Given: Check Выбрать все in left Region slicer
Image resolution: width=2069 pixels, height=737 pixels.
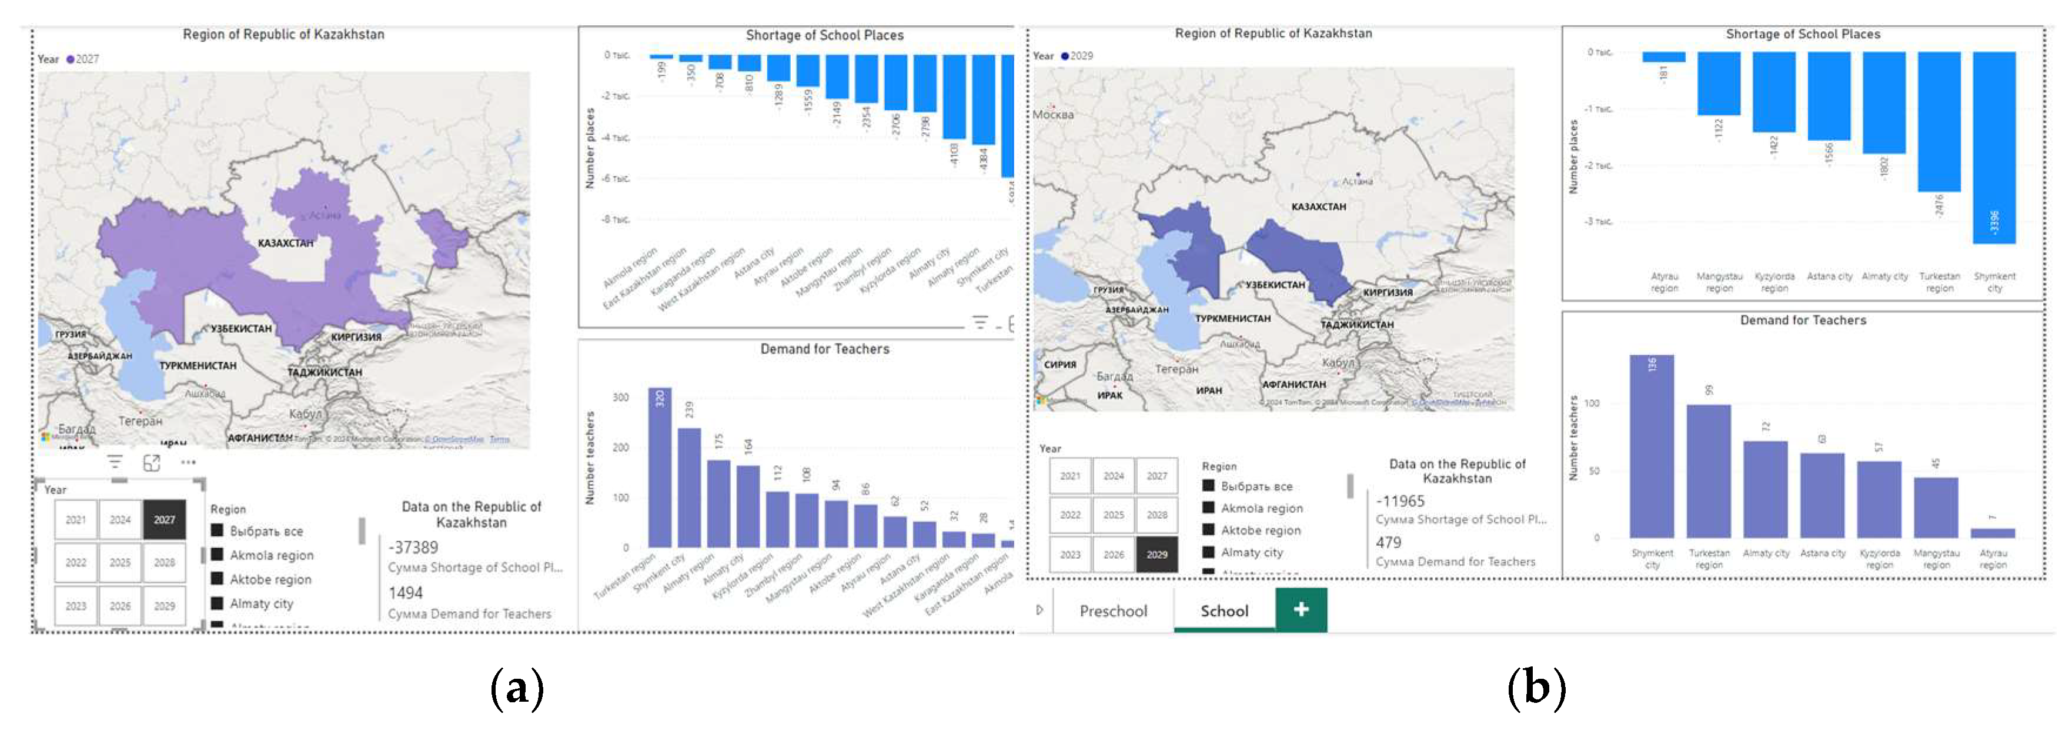Looking at the screenshot, I should (x=217, y=531).
